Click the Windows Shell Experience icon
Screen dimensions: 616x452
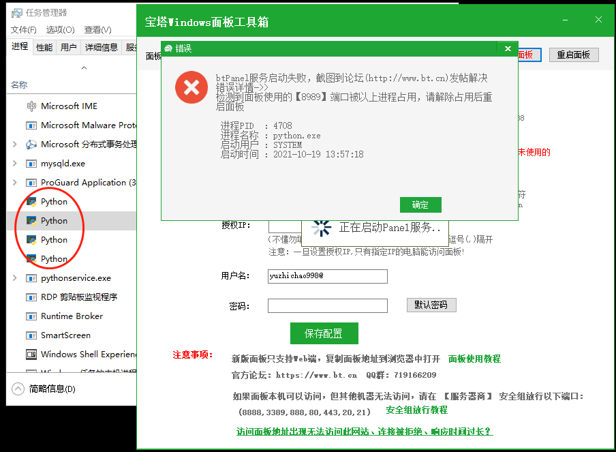pos(31,354)
